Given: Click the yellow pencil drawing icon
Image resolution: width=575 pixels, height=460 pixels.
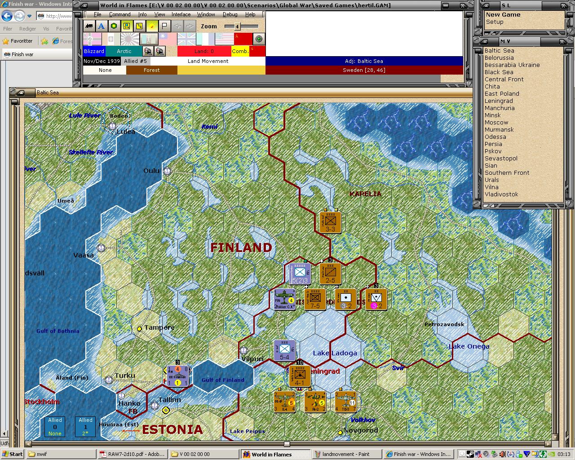Looking at the screenshot, I should tap(152, 26).
